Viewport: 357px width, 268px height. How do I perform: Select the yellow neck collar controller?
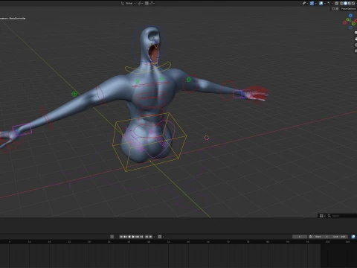[x=148, y=68]
